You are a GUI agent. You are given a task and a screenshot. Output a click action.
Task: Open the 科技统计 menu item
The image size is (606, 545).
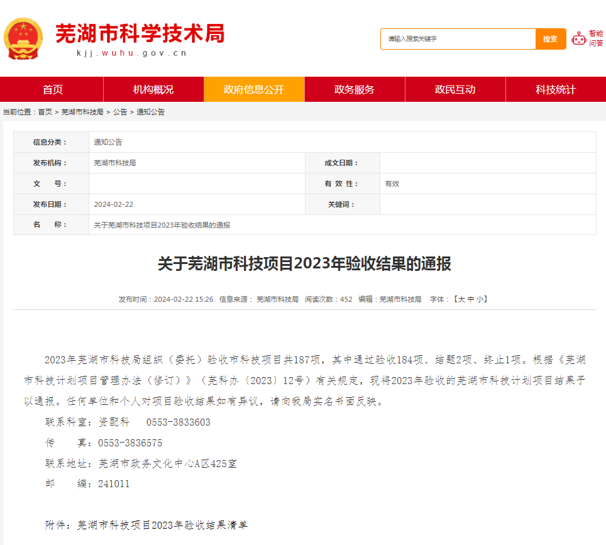pos(556,89)
